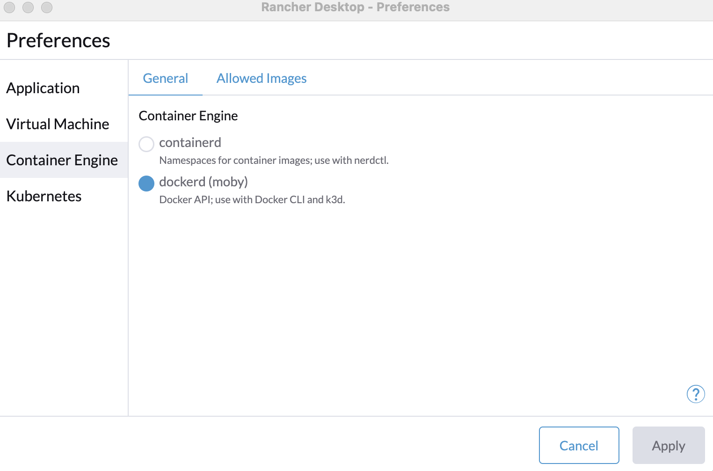Enable containerd by clicking its radio circle
Image resolution: width=713 pixels, height=471 pixels.
coord(146,144)
